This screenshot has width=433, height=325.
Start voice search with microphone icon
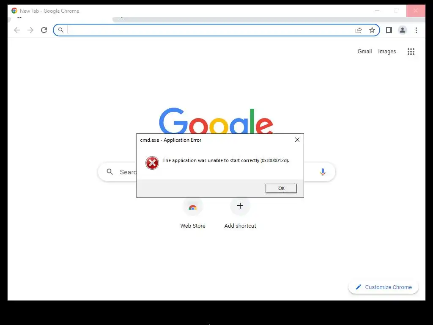323,172
